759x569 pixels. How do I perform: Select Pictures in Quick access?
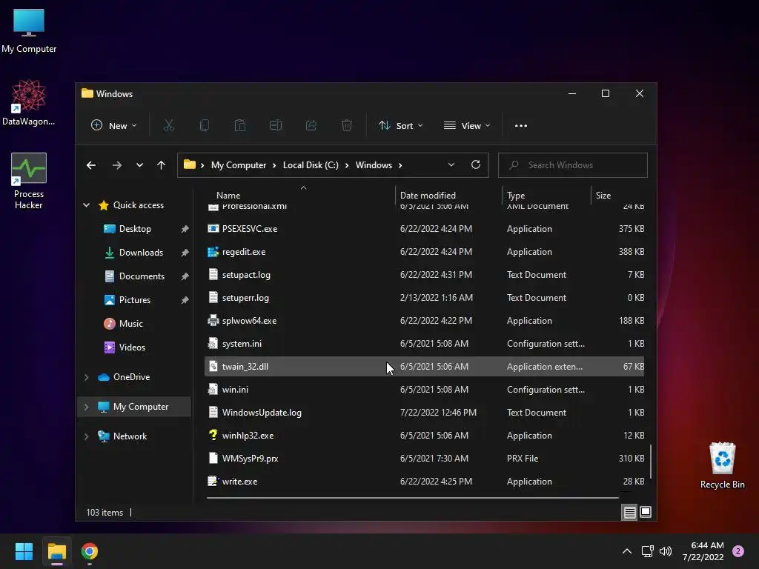click(x=135, y=300)
